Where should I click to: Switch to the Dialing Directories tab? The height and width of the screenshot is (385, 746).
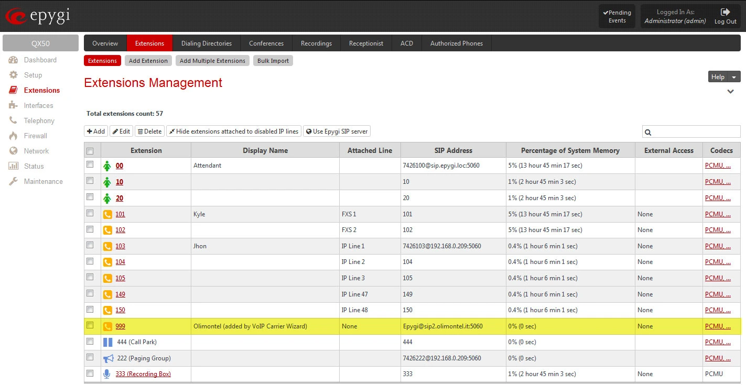click(206, 43)
